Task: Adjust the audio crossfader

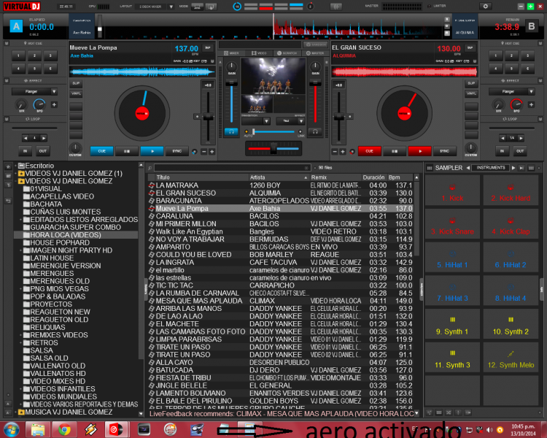Action: pos(273,149)
